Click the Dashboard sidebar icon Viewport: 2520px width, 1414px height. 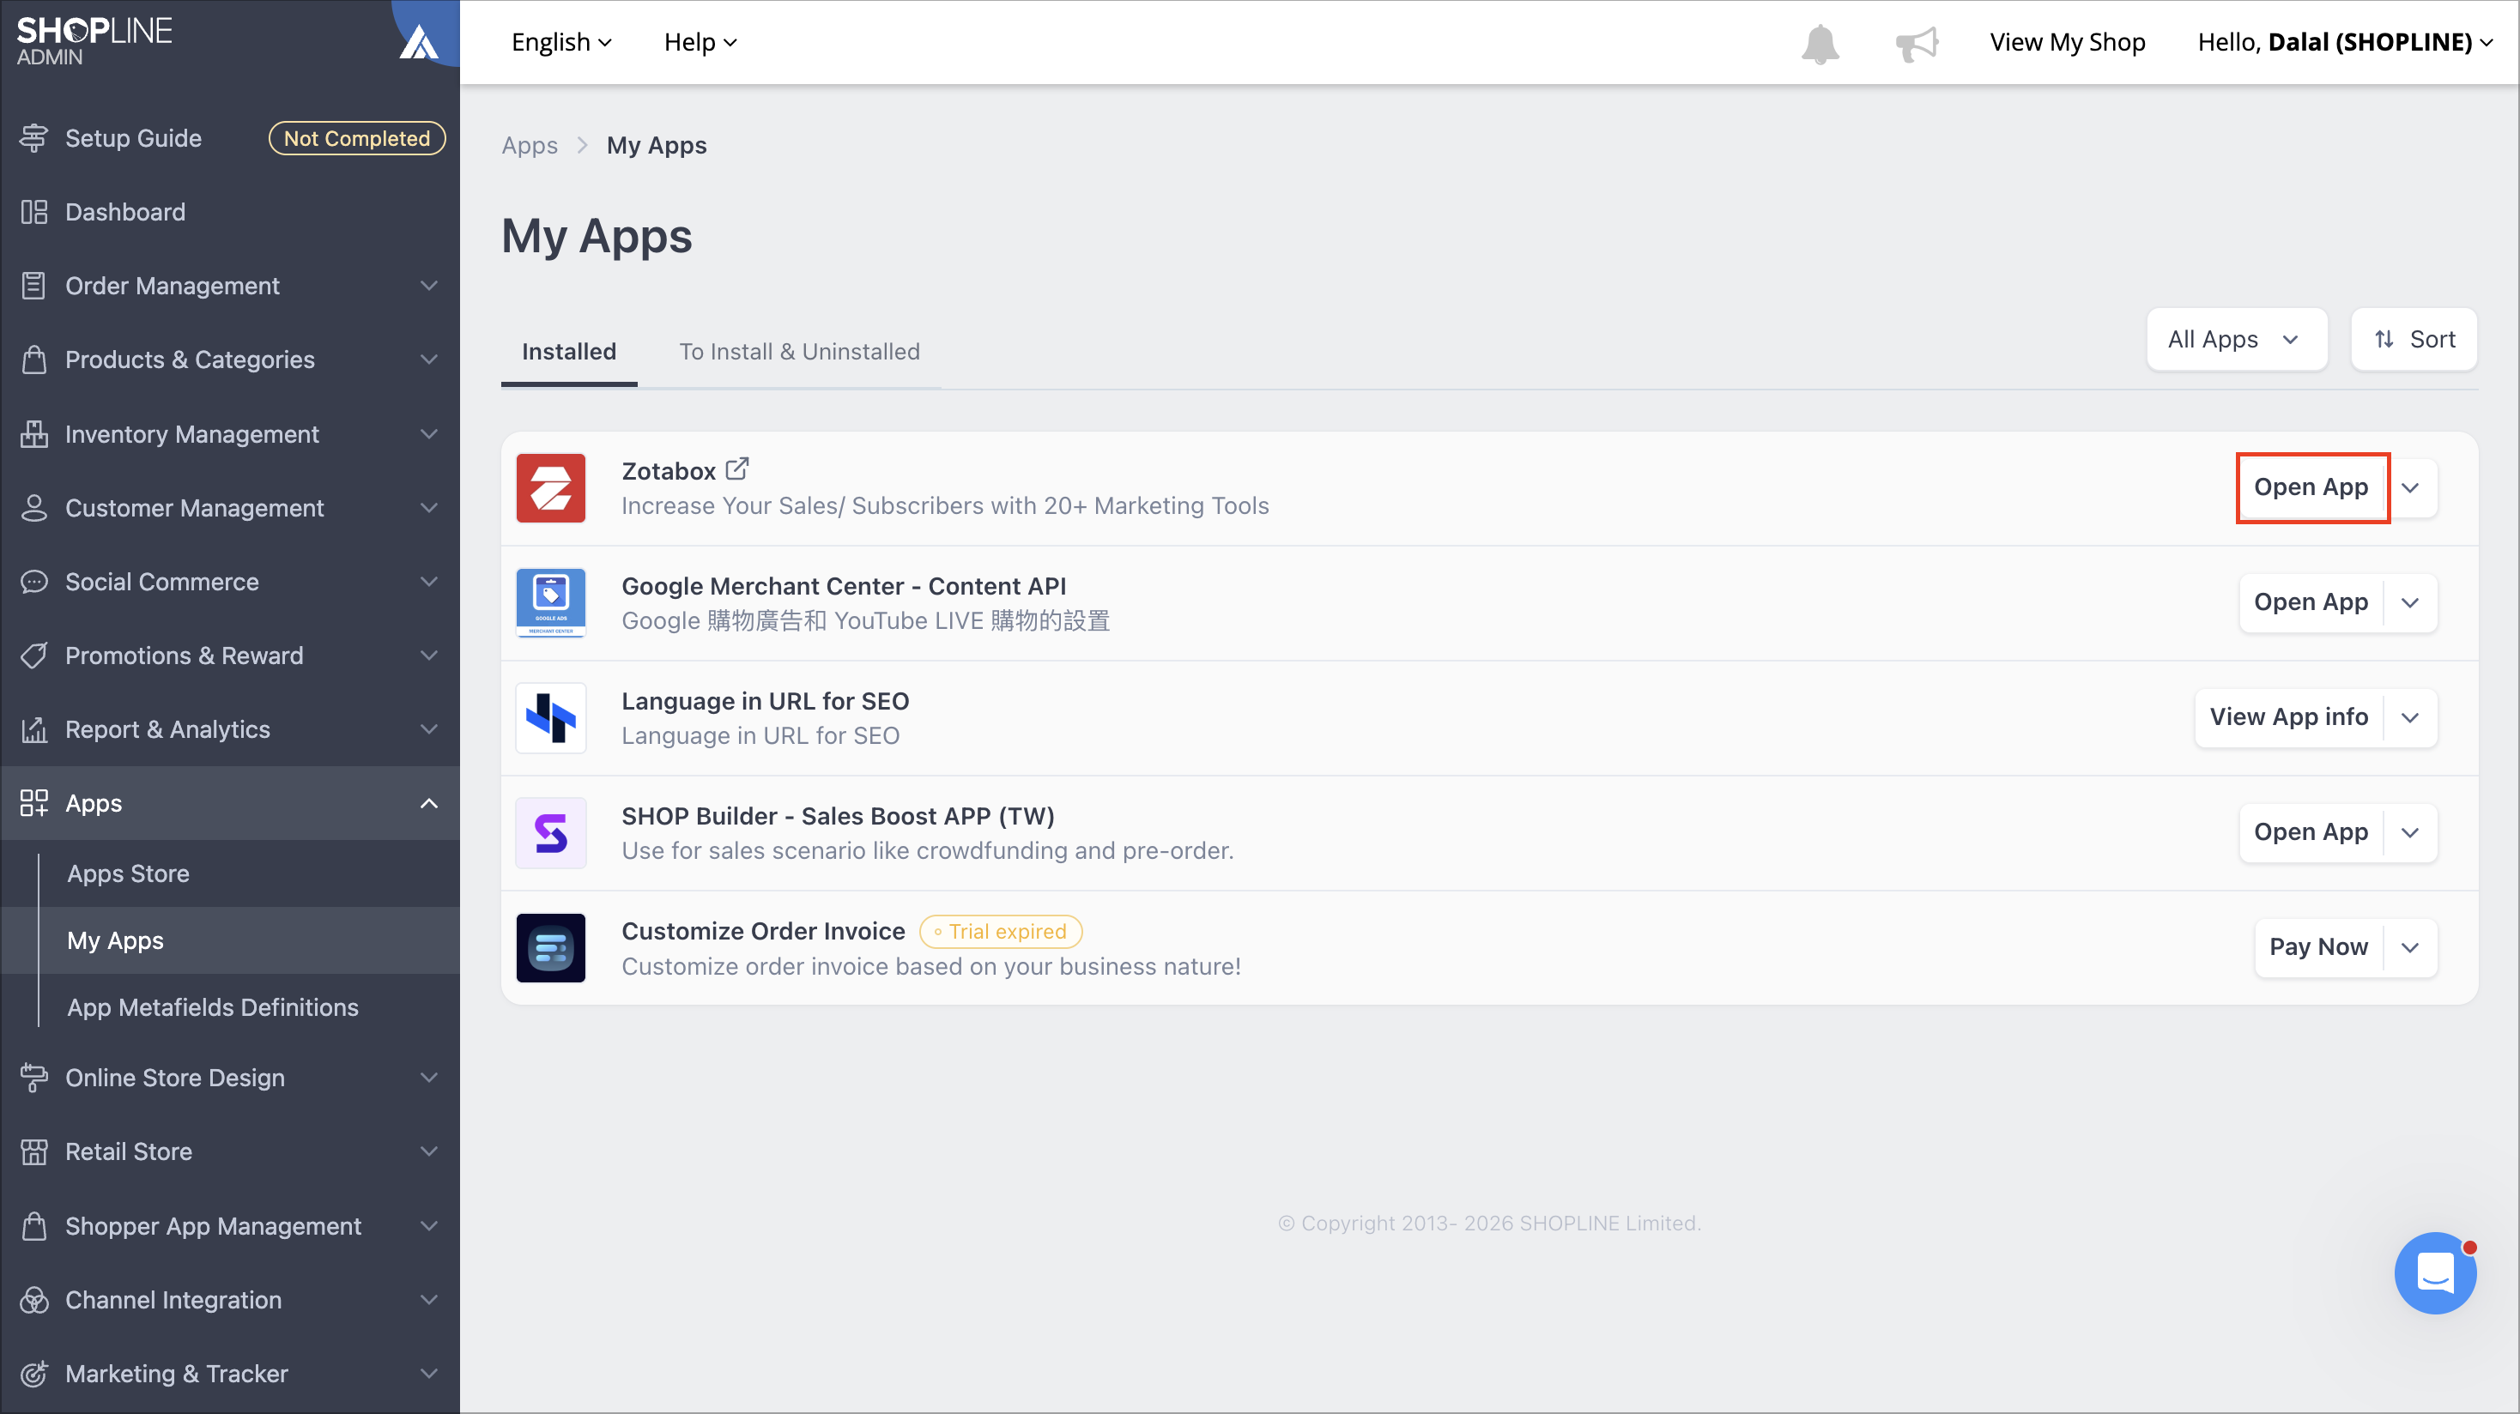point(34,212)
